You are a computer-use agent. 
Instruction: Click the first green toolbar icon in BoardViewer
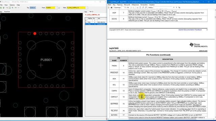tap(1, 8)
